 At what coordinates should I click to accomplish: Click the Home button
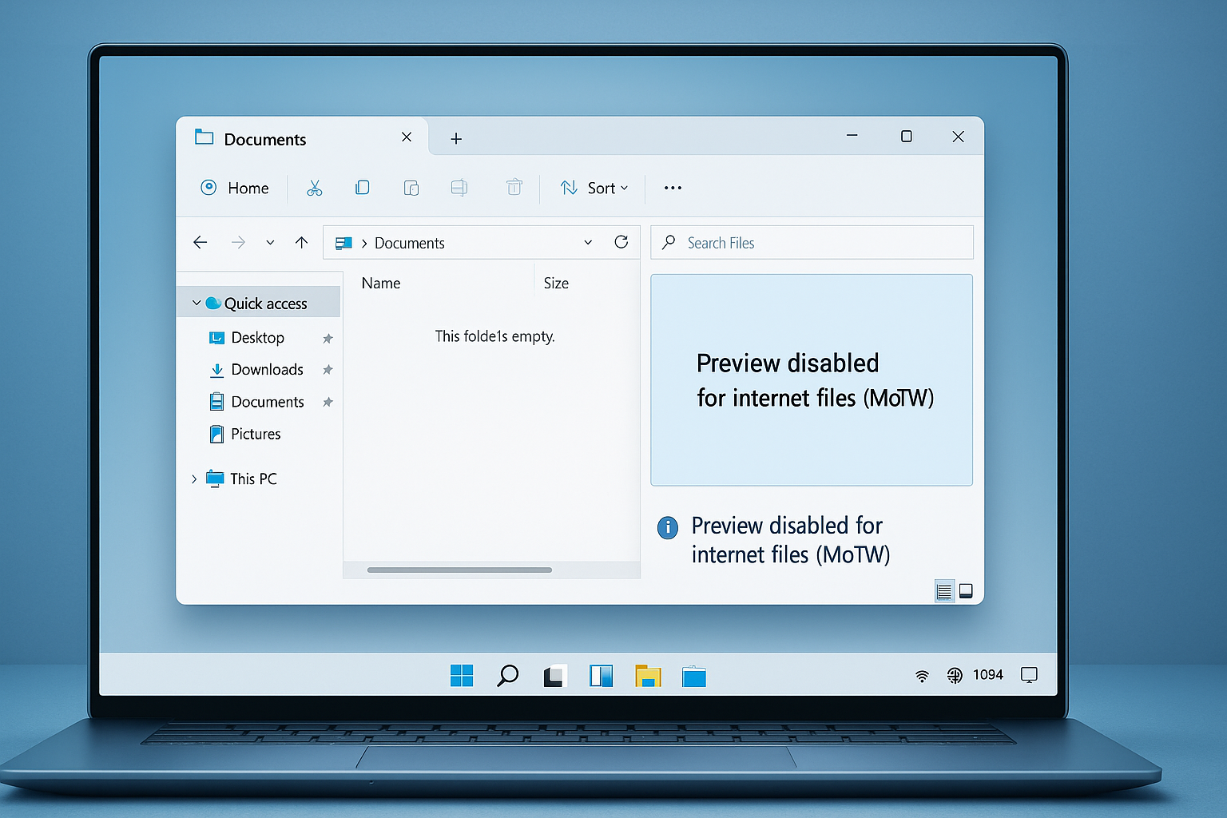pyautogui.click(x=235, y=188)
